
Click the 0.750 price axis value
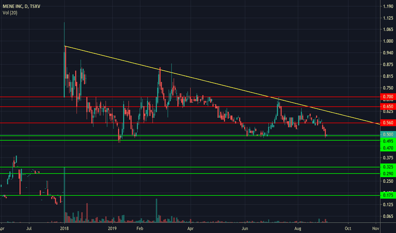(x=388, y=88)
